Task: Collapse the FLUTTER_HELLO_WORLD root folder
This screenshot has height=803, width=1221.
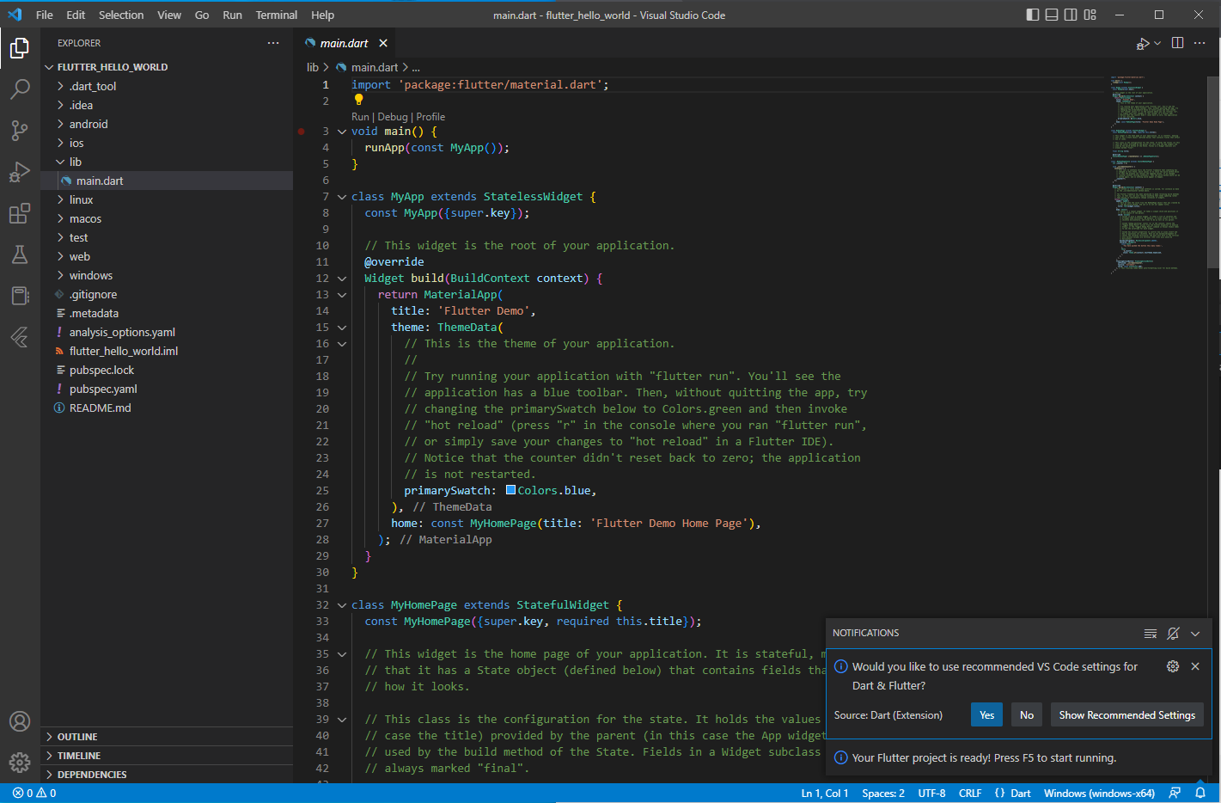Action: click(167, 67)
